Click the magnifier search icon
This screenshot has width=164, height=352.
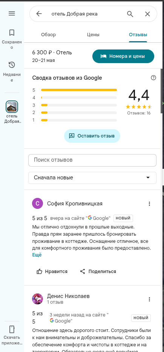pyautogui.click(x=130, y=14)
